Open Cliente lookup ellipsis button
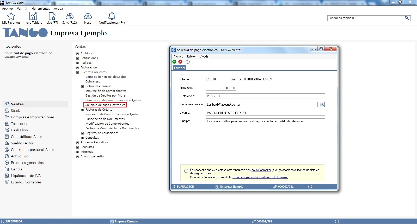417x224 pixels. [x=233, y=79]
